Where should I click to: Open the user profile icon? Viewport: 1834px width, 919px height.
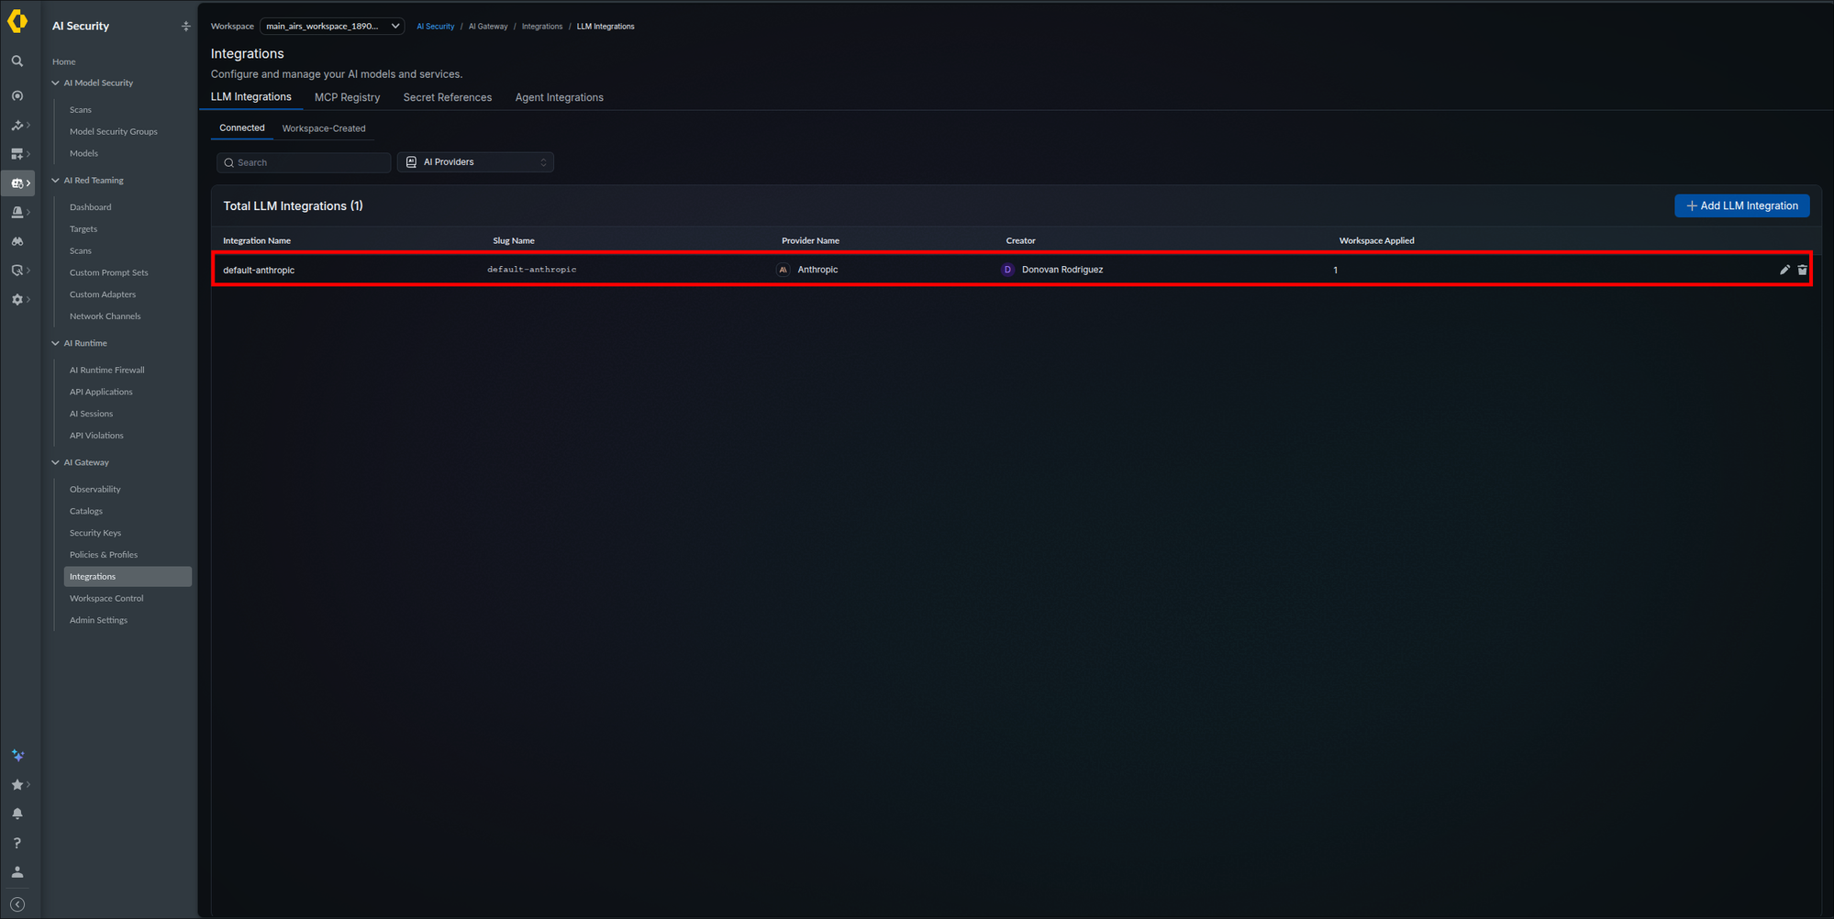[17, 872]
